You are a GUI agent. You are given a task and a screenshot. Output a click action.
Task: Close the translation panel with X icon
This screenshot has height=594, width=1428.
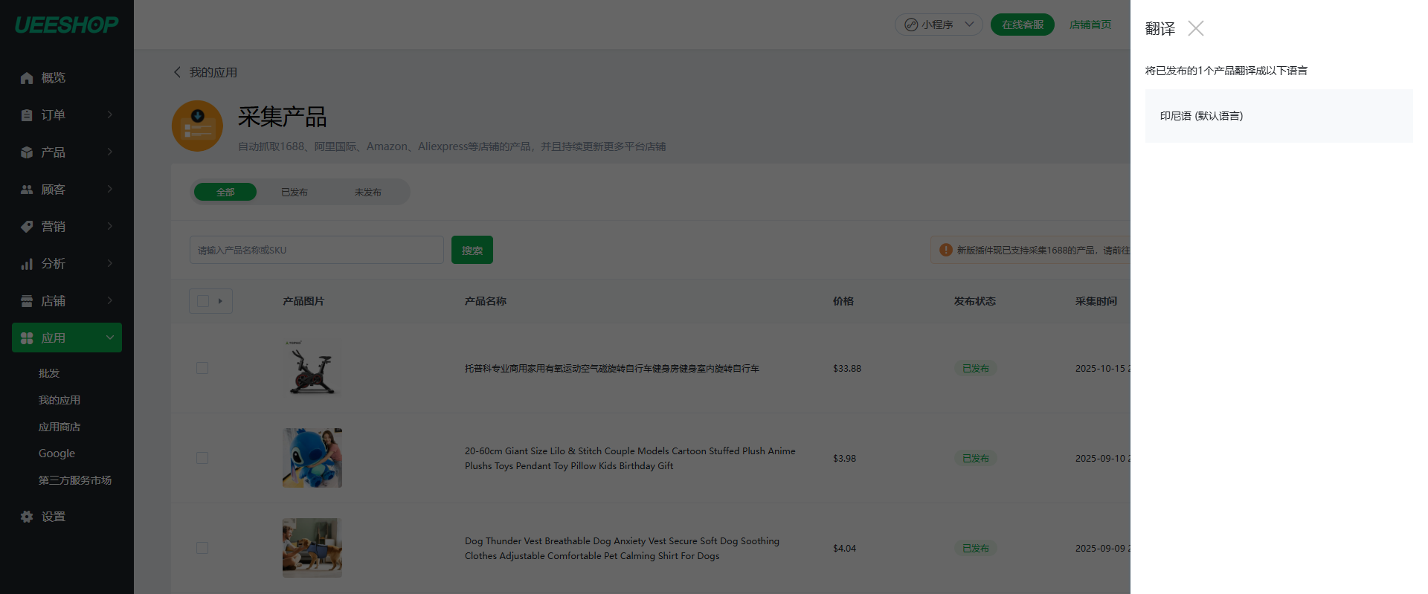point(1195,28)
